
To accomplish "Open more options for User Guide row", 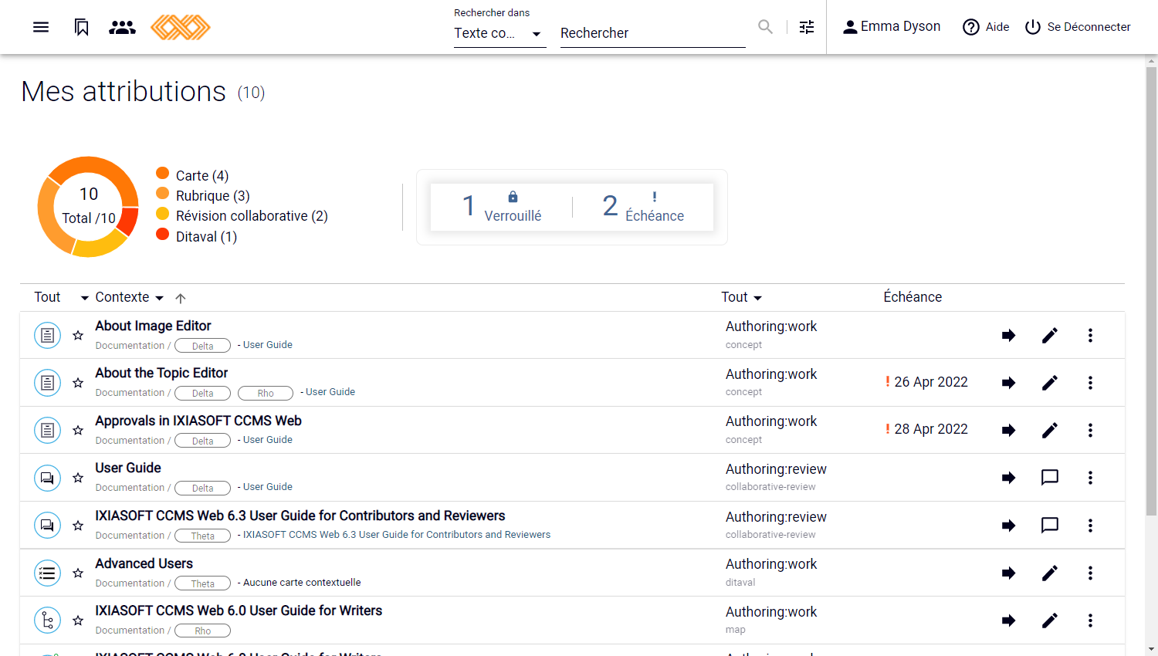I will pos(1090,478).
